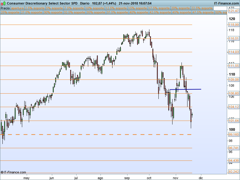Click the 99,160 dashed level label
Viewport: 240px width, 180px height.
coord(233,134)
